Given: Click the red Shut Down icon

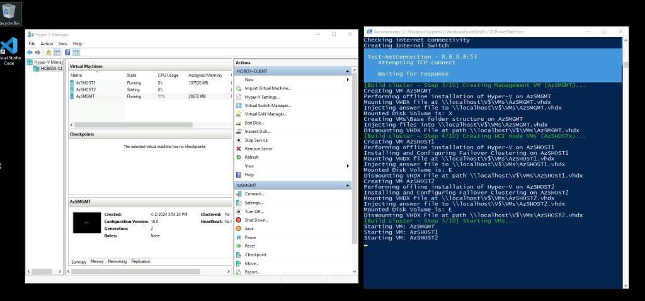Looking at the screenshot, I should click(x=239, y=220).
